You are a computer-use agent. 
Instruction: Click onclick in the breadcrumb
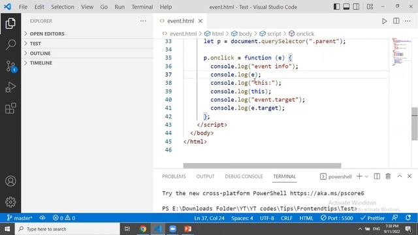305,34
